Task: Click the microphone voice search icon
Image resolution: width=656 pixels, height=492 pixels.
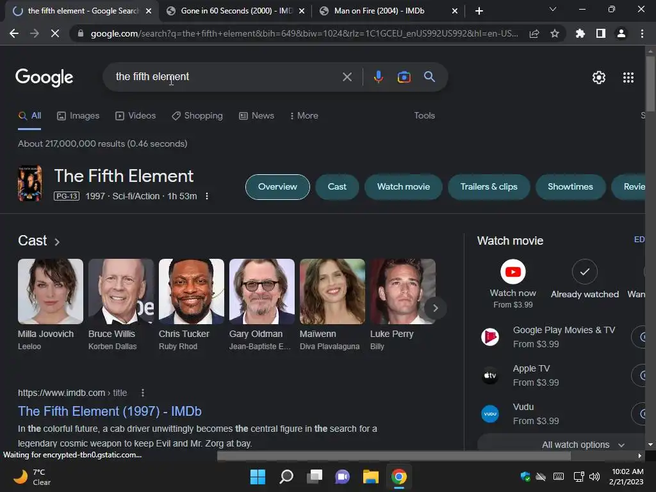Action: [x=378, y=77]
